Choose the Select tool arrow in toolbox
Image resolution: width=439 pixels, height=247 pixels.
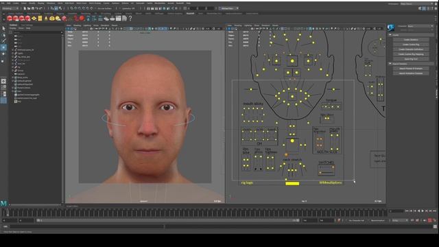click(3, 29)
